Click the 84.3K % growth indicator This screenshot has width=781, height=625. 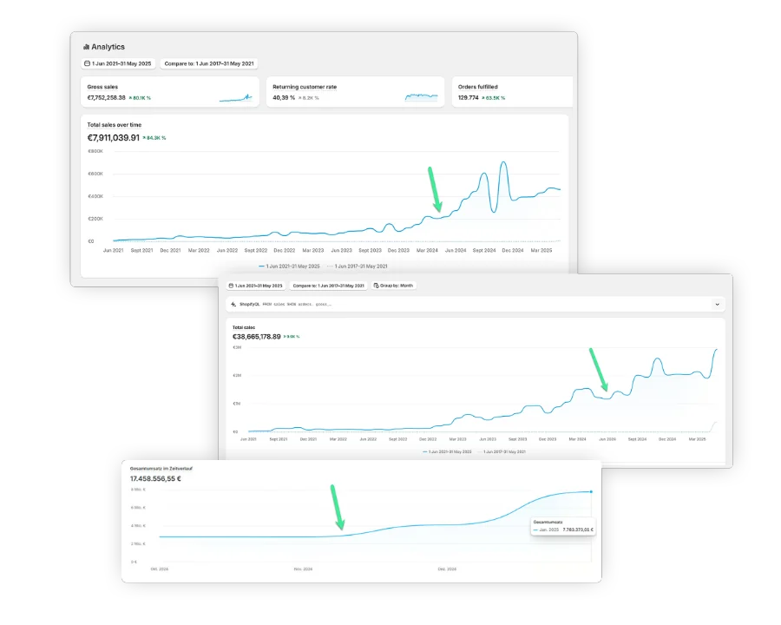click(x=154, y=138)
